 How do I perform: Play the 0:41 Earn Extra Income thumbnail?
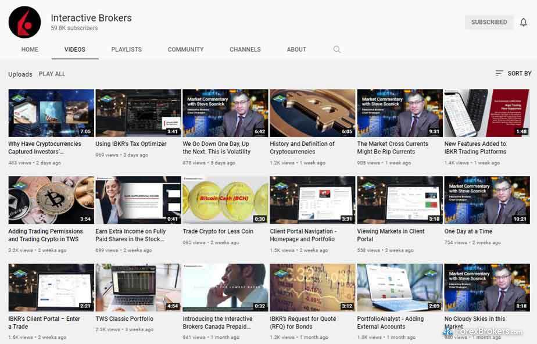click(x=138, y=200)
